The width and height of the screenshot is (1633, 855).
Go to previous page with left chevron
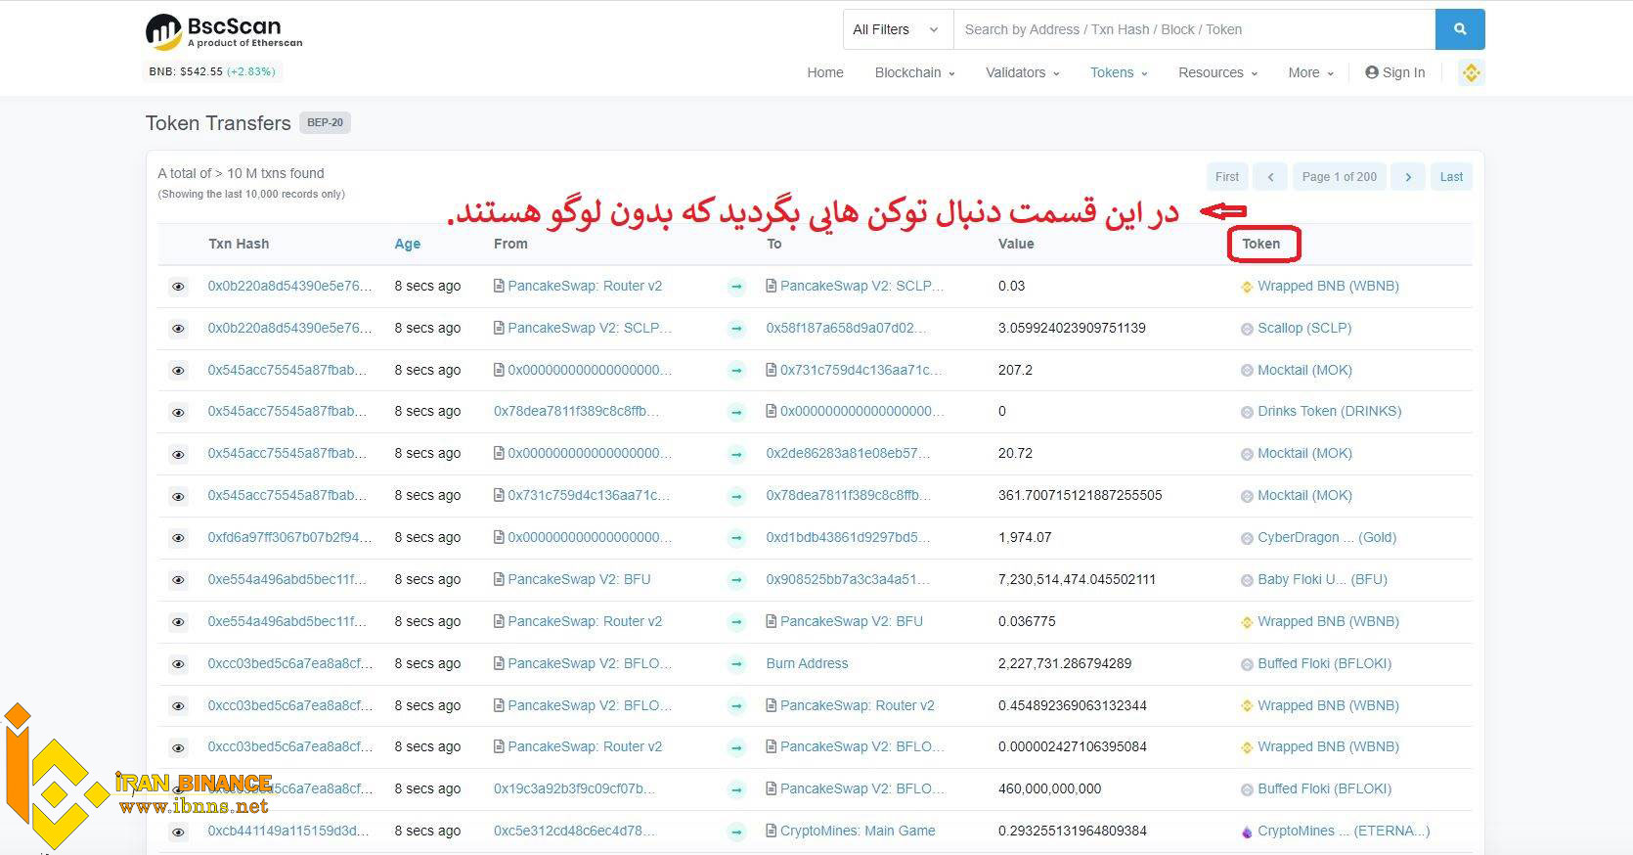(1270, 177)
